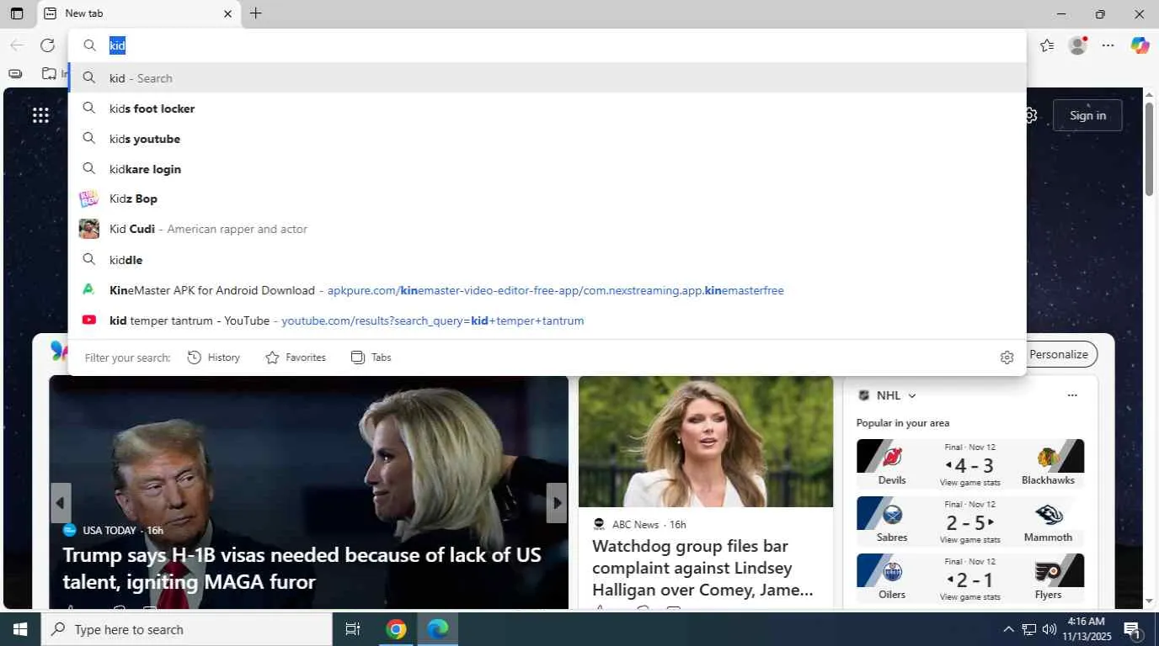
Task: Choose the "kids foot locker" suggestion
Action: [547, 109]
